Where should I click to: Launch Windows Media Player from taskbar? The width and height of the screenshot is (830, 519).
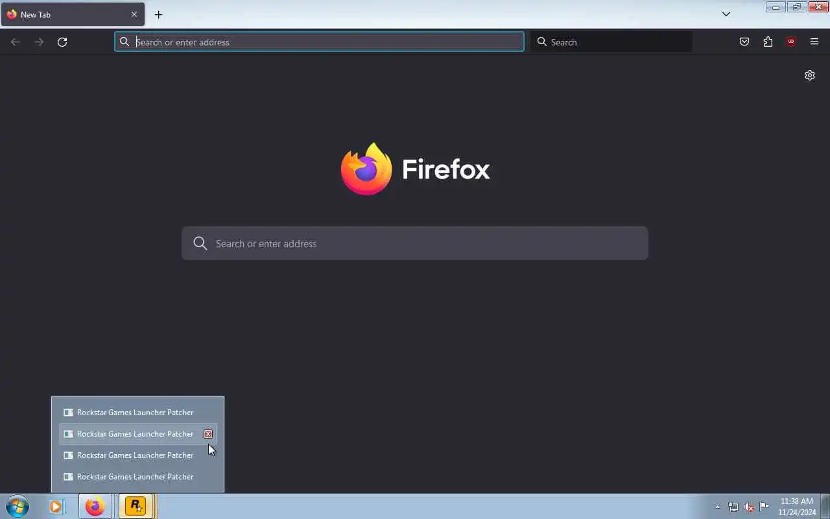click(x=56, y=506)
